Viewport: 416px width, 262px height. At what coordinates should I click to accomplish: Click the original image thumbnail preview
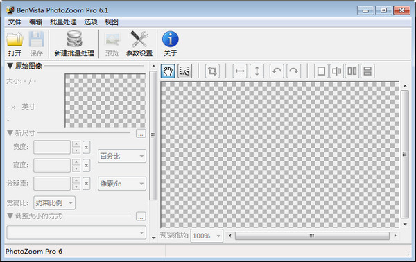pos(105,101)
